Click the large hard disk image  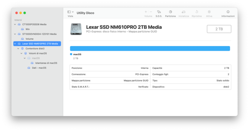(76, 29)
